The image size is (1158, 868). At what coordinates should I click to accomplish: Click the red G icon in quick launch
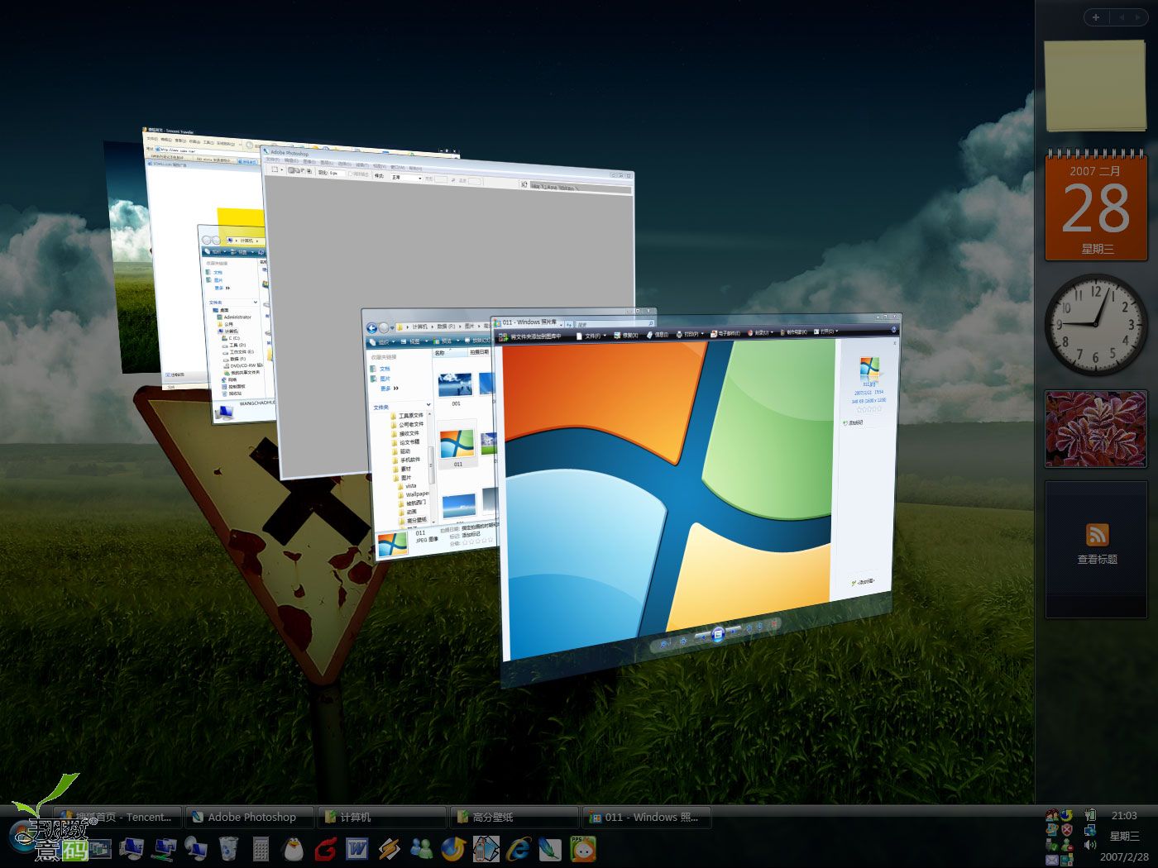[325, 848]
